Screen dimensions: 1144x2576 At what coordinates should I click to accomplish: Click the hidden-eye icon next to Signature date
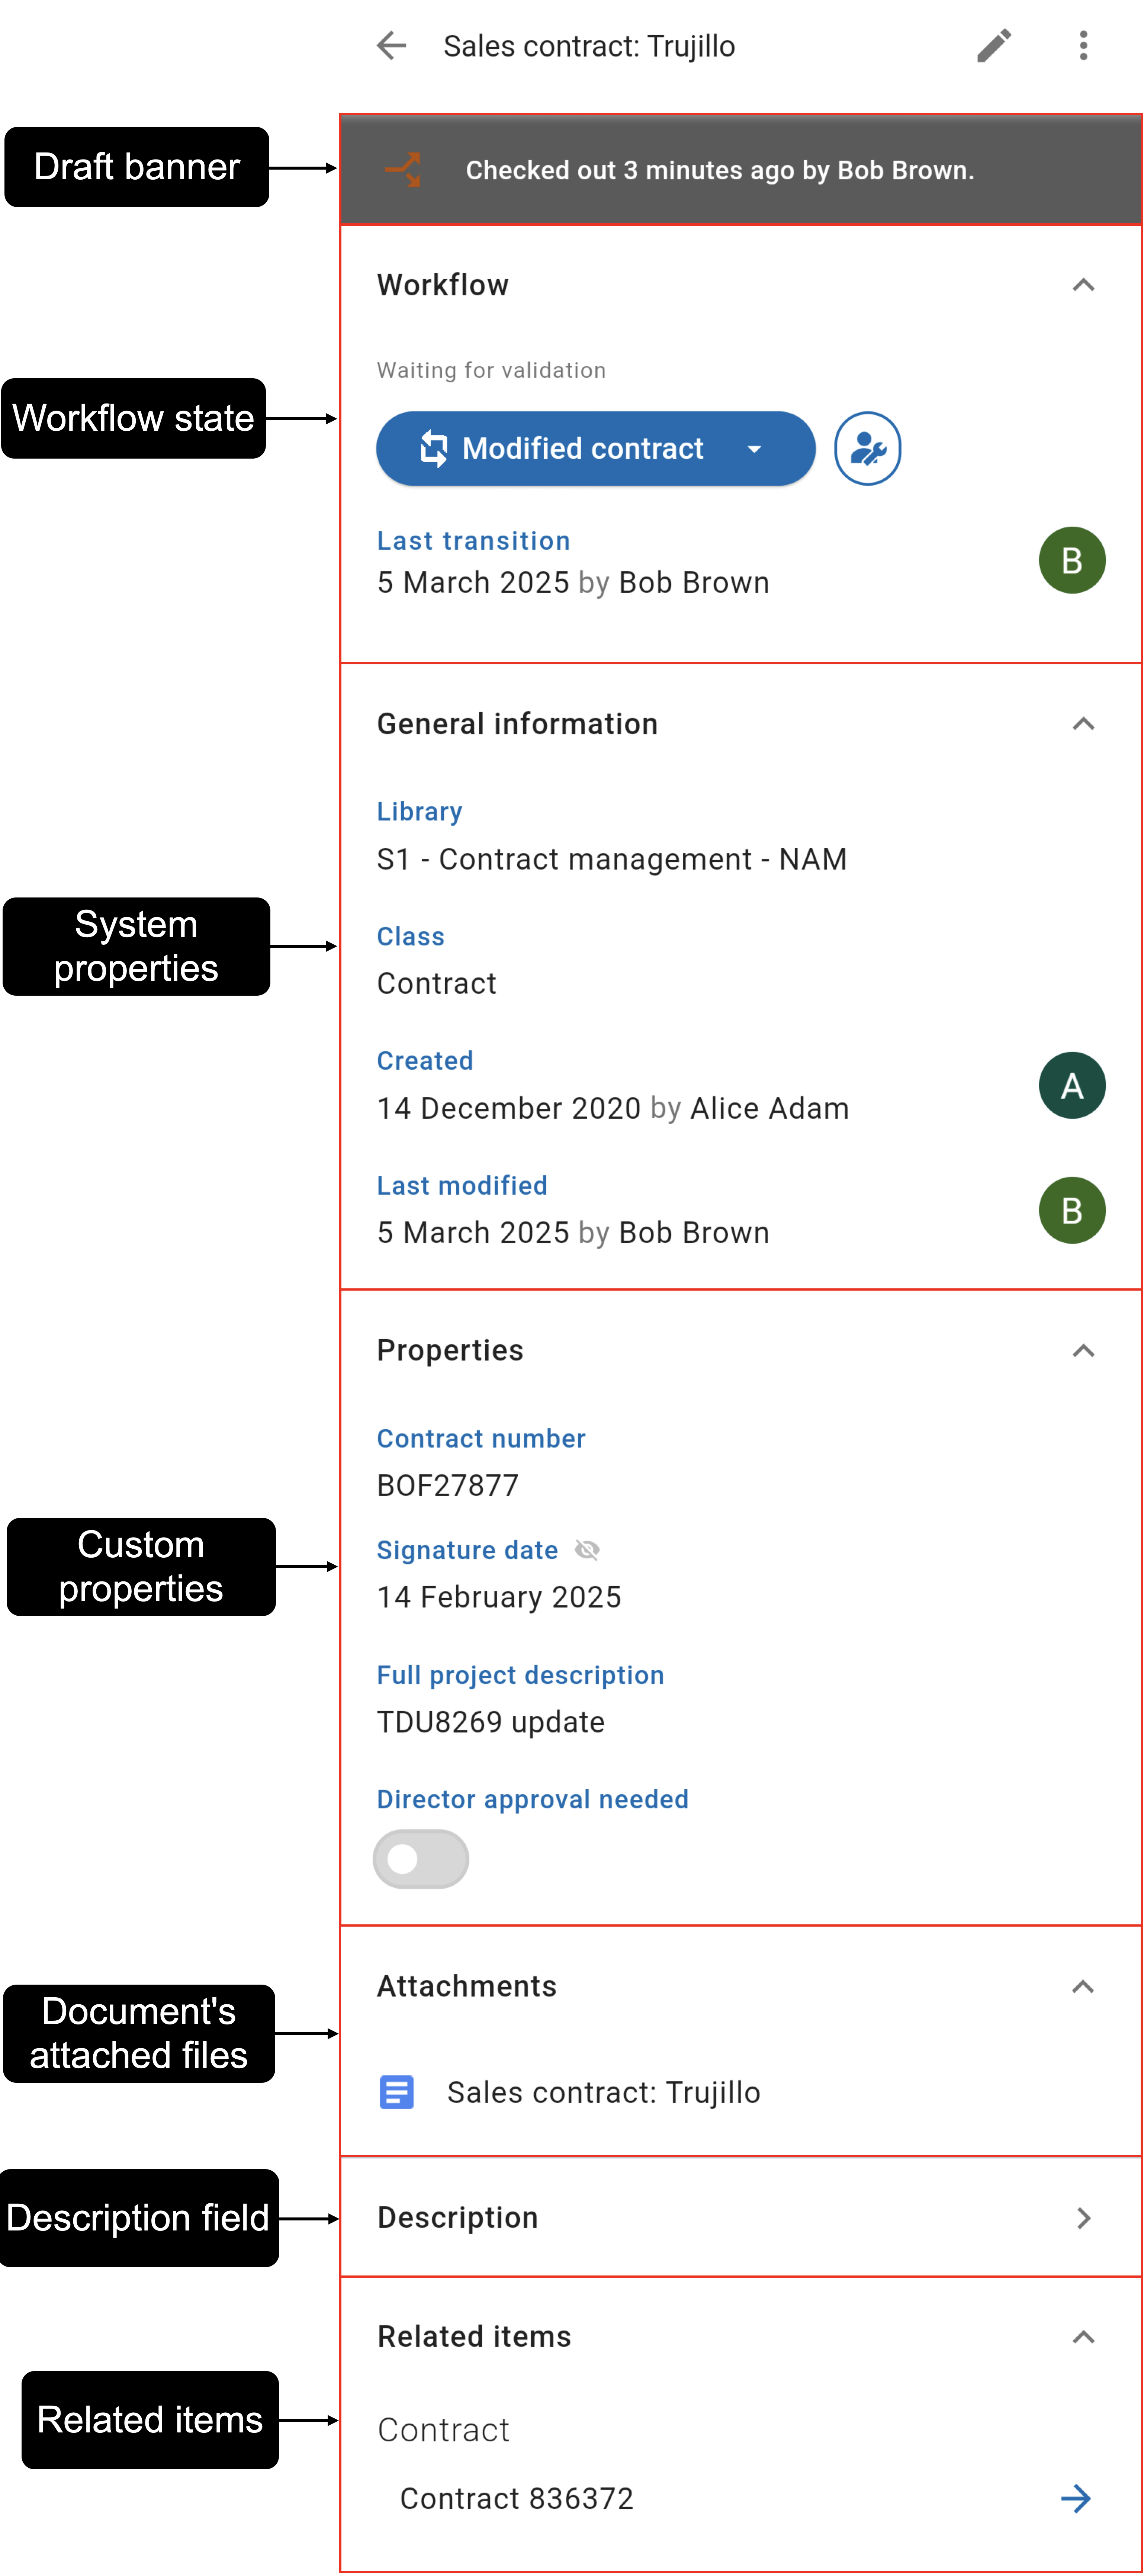[x=587, y=1550]
